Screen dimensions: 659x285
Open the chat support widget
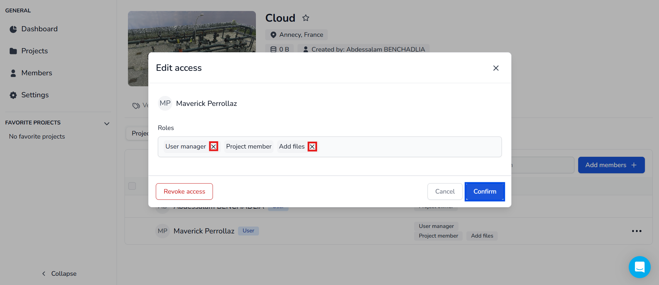point(639,267)
